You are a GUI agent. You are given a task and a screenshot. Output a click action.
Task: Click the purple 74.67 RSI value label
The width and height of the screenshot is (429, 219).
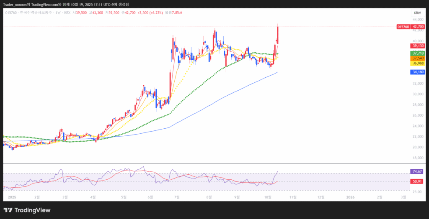click(417, 171)
